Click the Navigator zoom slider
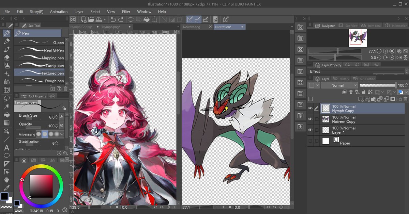The width and height of the screenshot is (409, 214). coord(334,51)
